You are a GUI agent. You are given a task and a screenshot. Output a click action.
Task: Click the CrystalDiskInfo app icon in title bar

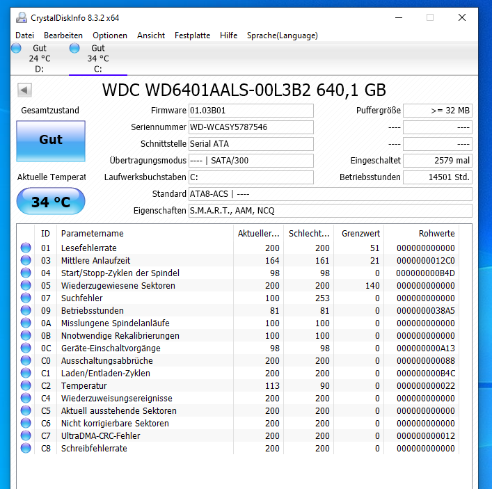[x=22, y=17]
